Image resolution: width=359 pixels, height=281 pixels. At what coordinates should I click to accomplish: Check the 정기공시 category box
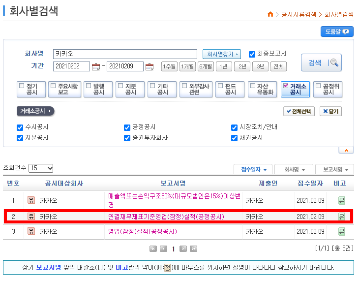pyautogui.click(x=22, y=86)
